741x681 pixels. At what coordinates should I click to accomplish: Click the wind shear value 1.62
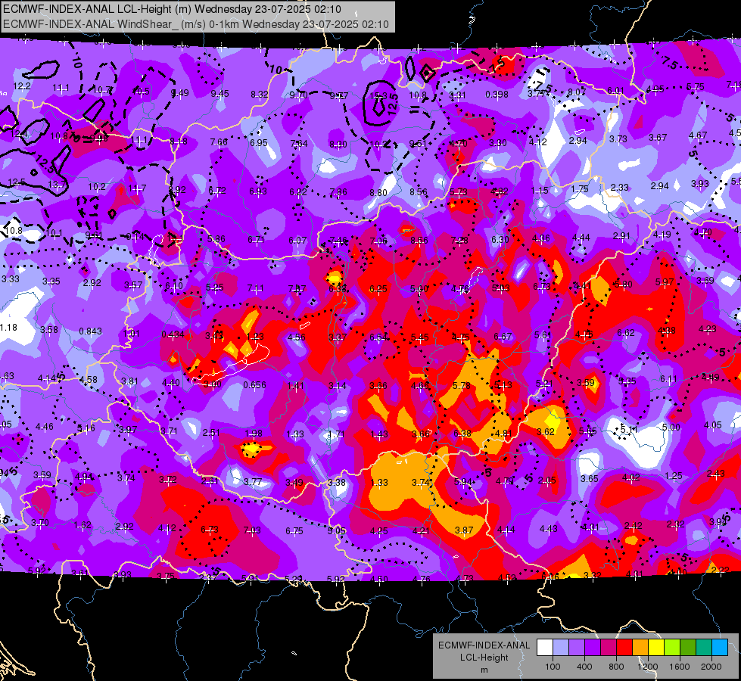[x=83, y=525]
